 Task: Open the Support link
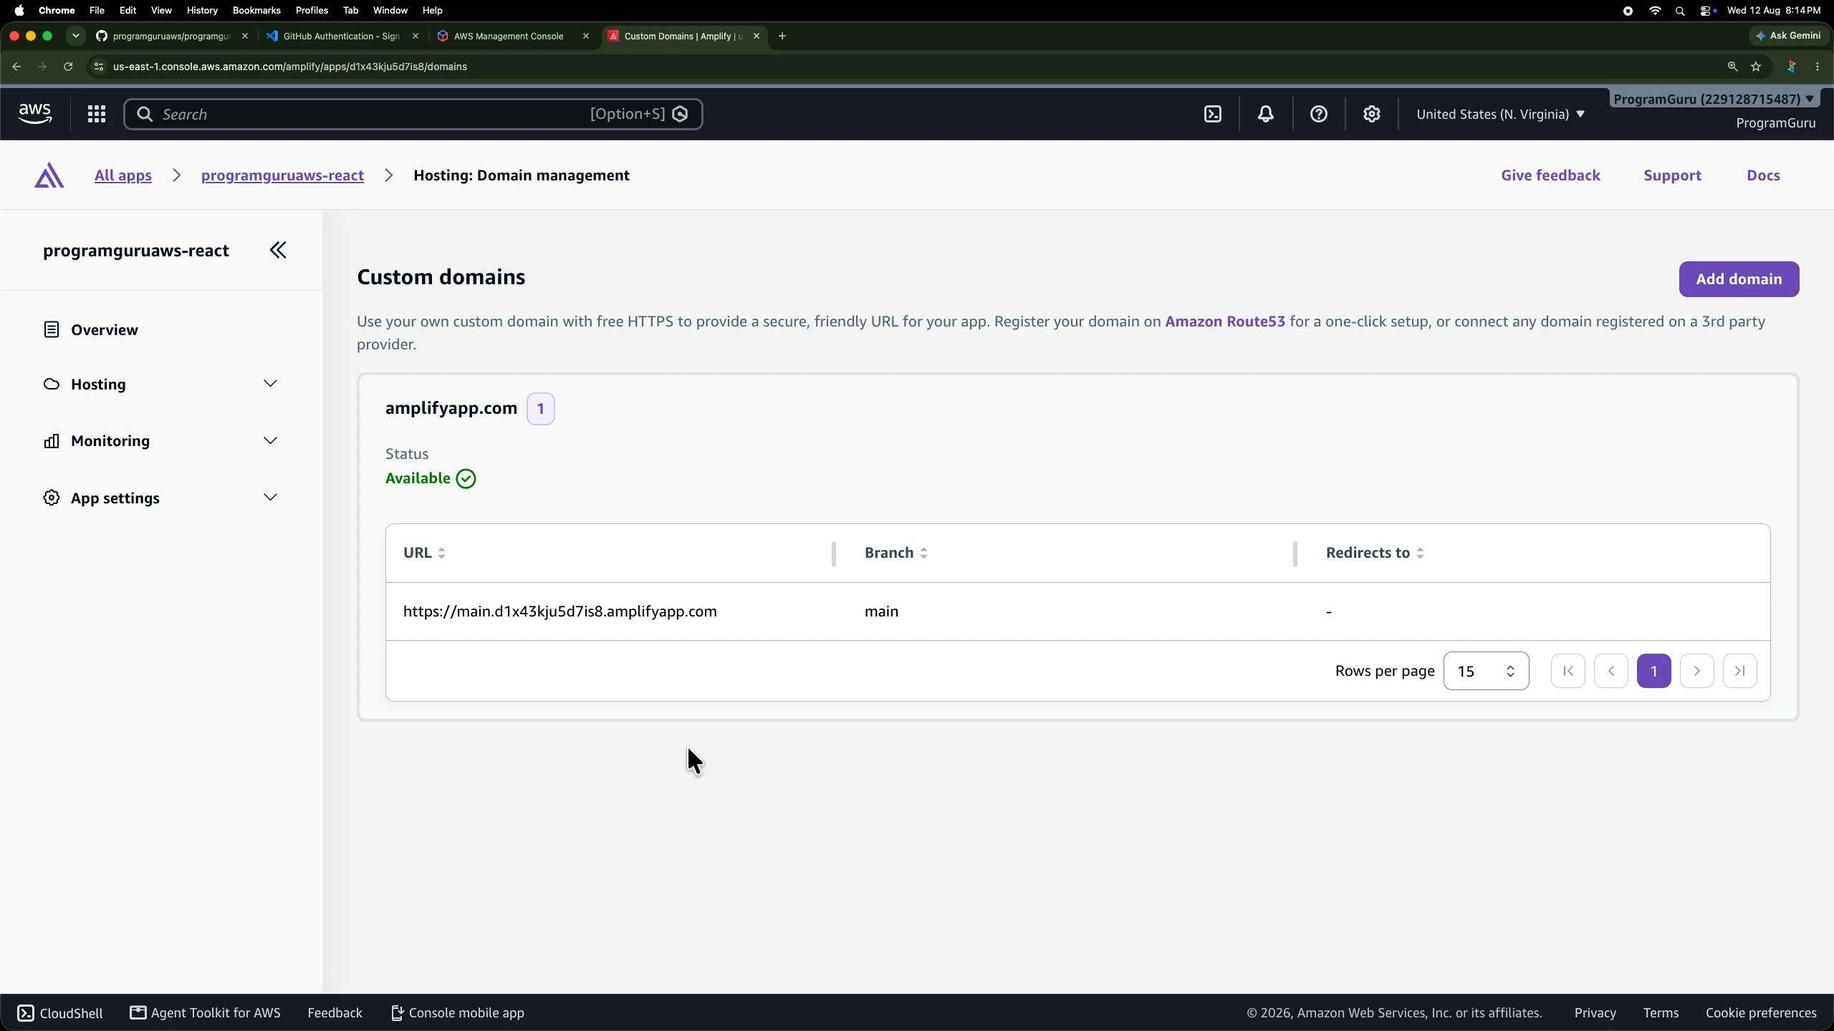point(1672,175)
